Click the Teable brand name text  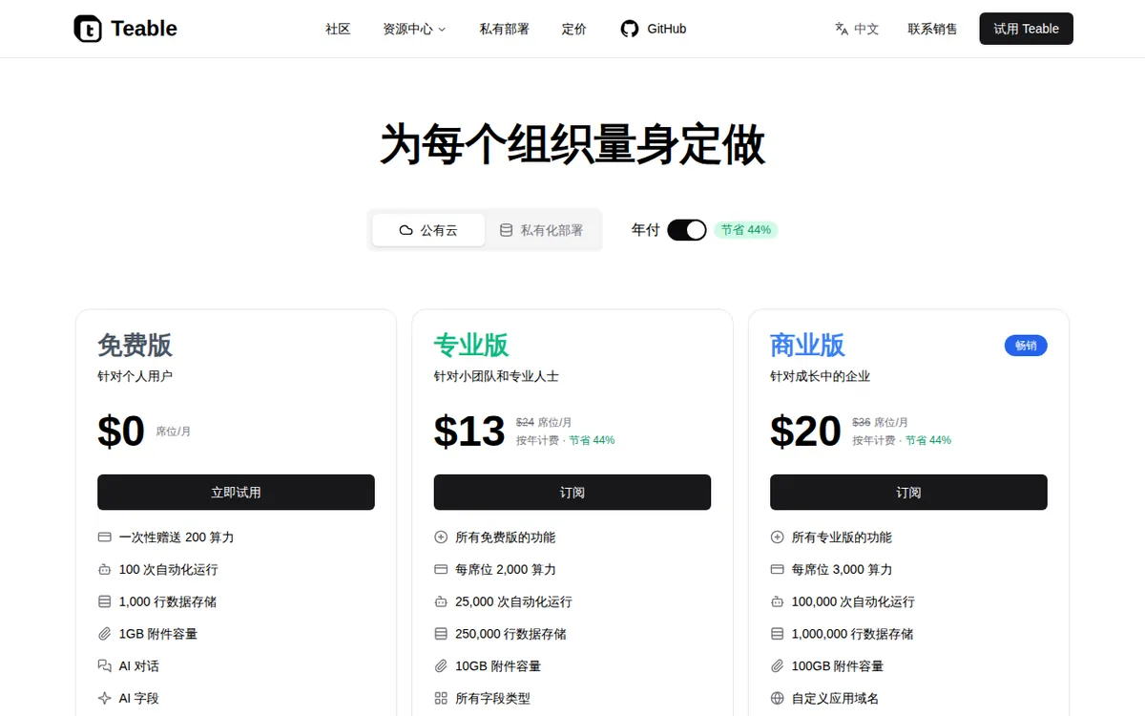point(144,29)
